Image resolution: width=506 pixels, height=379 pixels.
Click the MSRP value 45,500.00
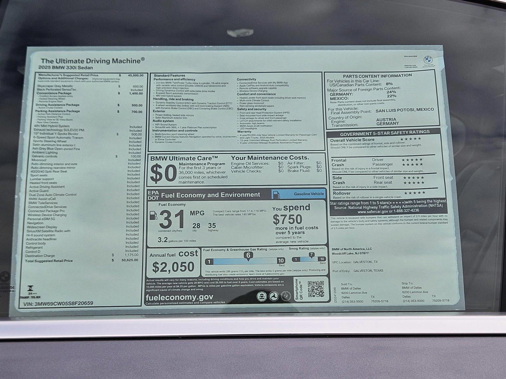(x=135, y=75)
